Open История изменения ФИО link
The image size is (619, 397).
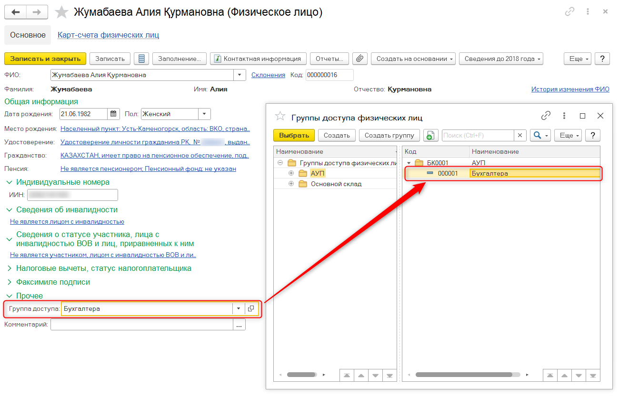[570, 89]
